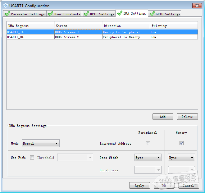Click the Apply button
Screen dimensions: 205x193
(139, 186)
